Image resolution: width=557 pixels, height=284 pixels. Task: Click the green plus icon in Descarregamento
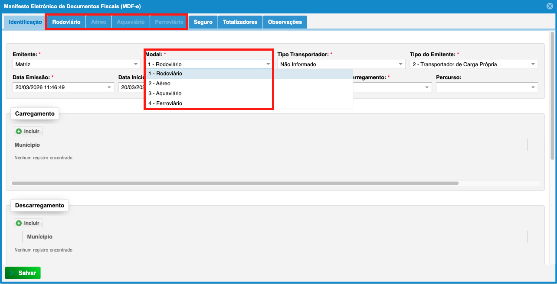point(19,223)
